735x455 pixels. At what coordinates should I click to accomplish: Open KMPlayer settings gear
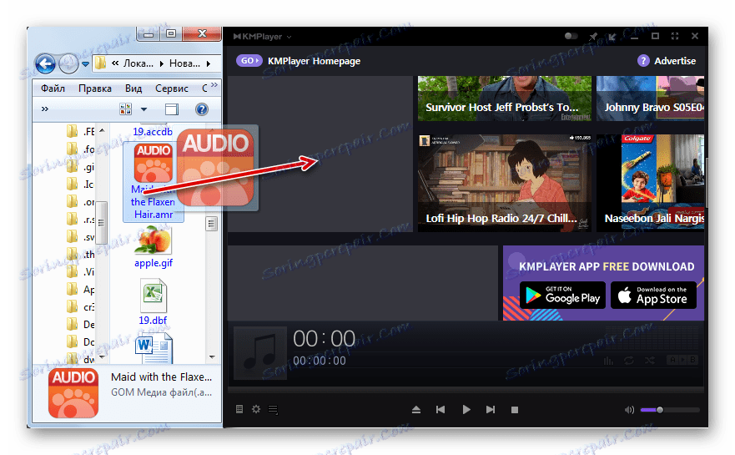pyautogui.click(x=256, y=409)
